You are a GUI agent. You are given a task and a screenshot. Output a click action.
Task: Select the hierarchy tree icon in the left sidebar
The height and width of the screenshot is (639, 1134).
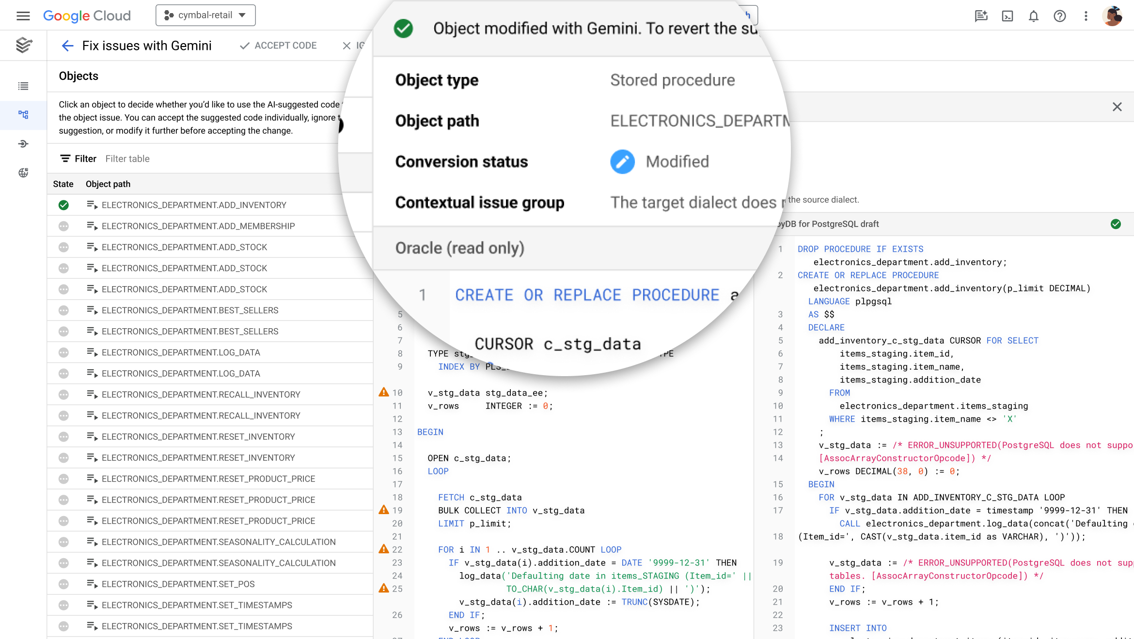pyautogui.click(x=23, y=115)
